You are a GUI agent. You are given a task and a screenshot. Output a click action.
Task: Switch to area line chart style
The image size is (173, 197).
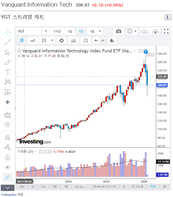(33, 40)
